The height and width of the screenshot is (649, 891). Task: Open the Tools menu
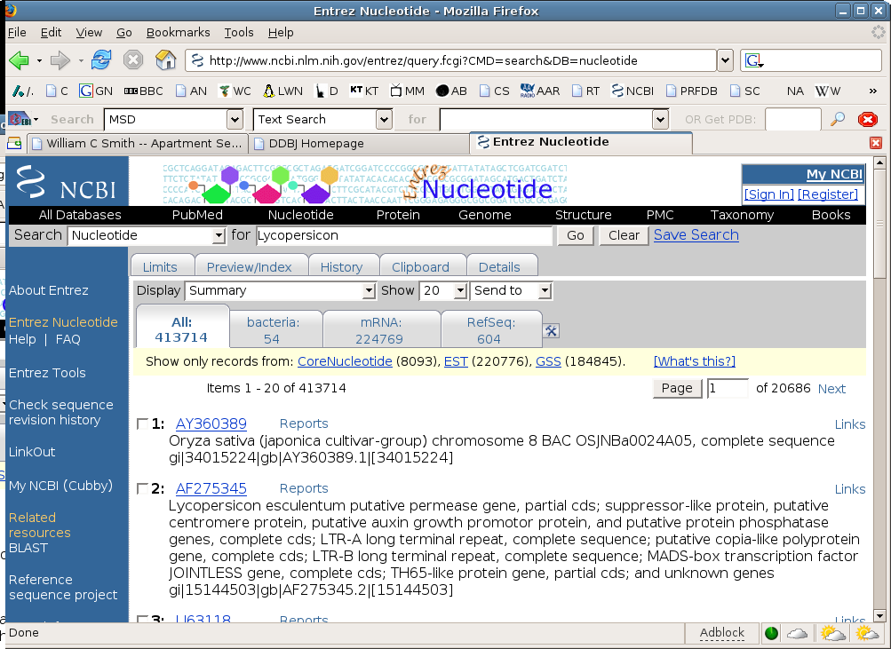(239, 32)
